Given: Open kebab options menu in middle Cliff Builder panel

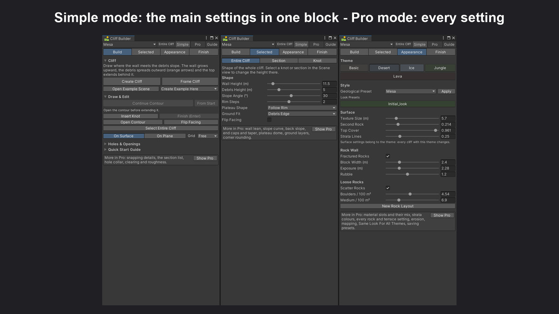Looking at the screenshot, I should [x=325, y=38].
